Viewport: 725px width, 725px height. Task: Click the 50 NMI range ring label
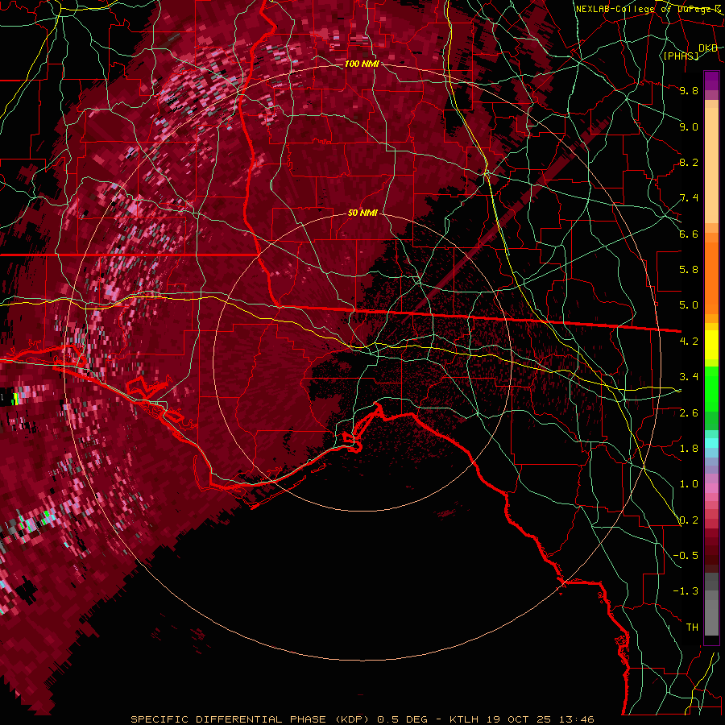[362, 213]
